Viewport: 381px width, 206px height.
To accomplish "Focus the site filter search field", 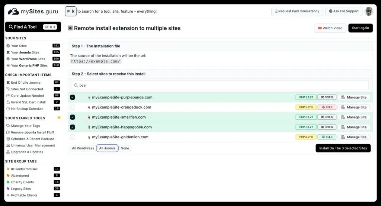I will pos(220,85).
